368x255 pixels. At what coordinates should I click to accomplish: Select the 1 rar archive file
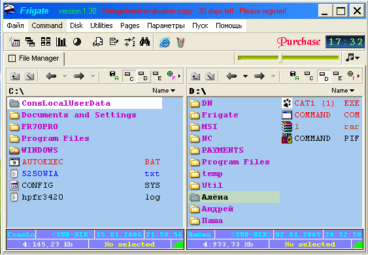coord(320,127)
